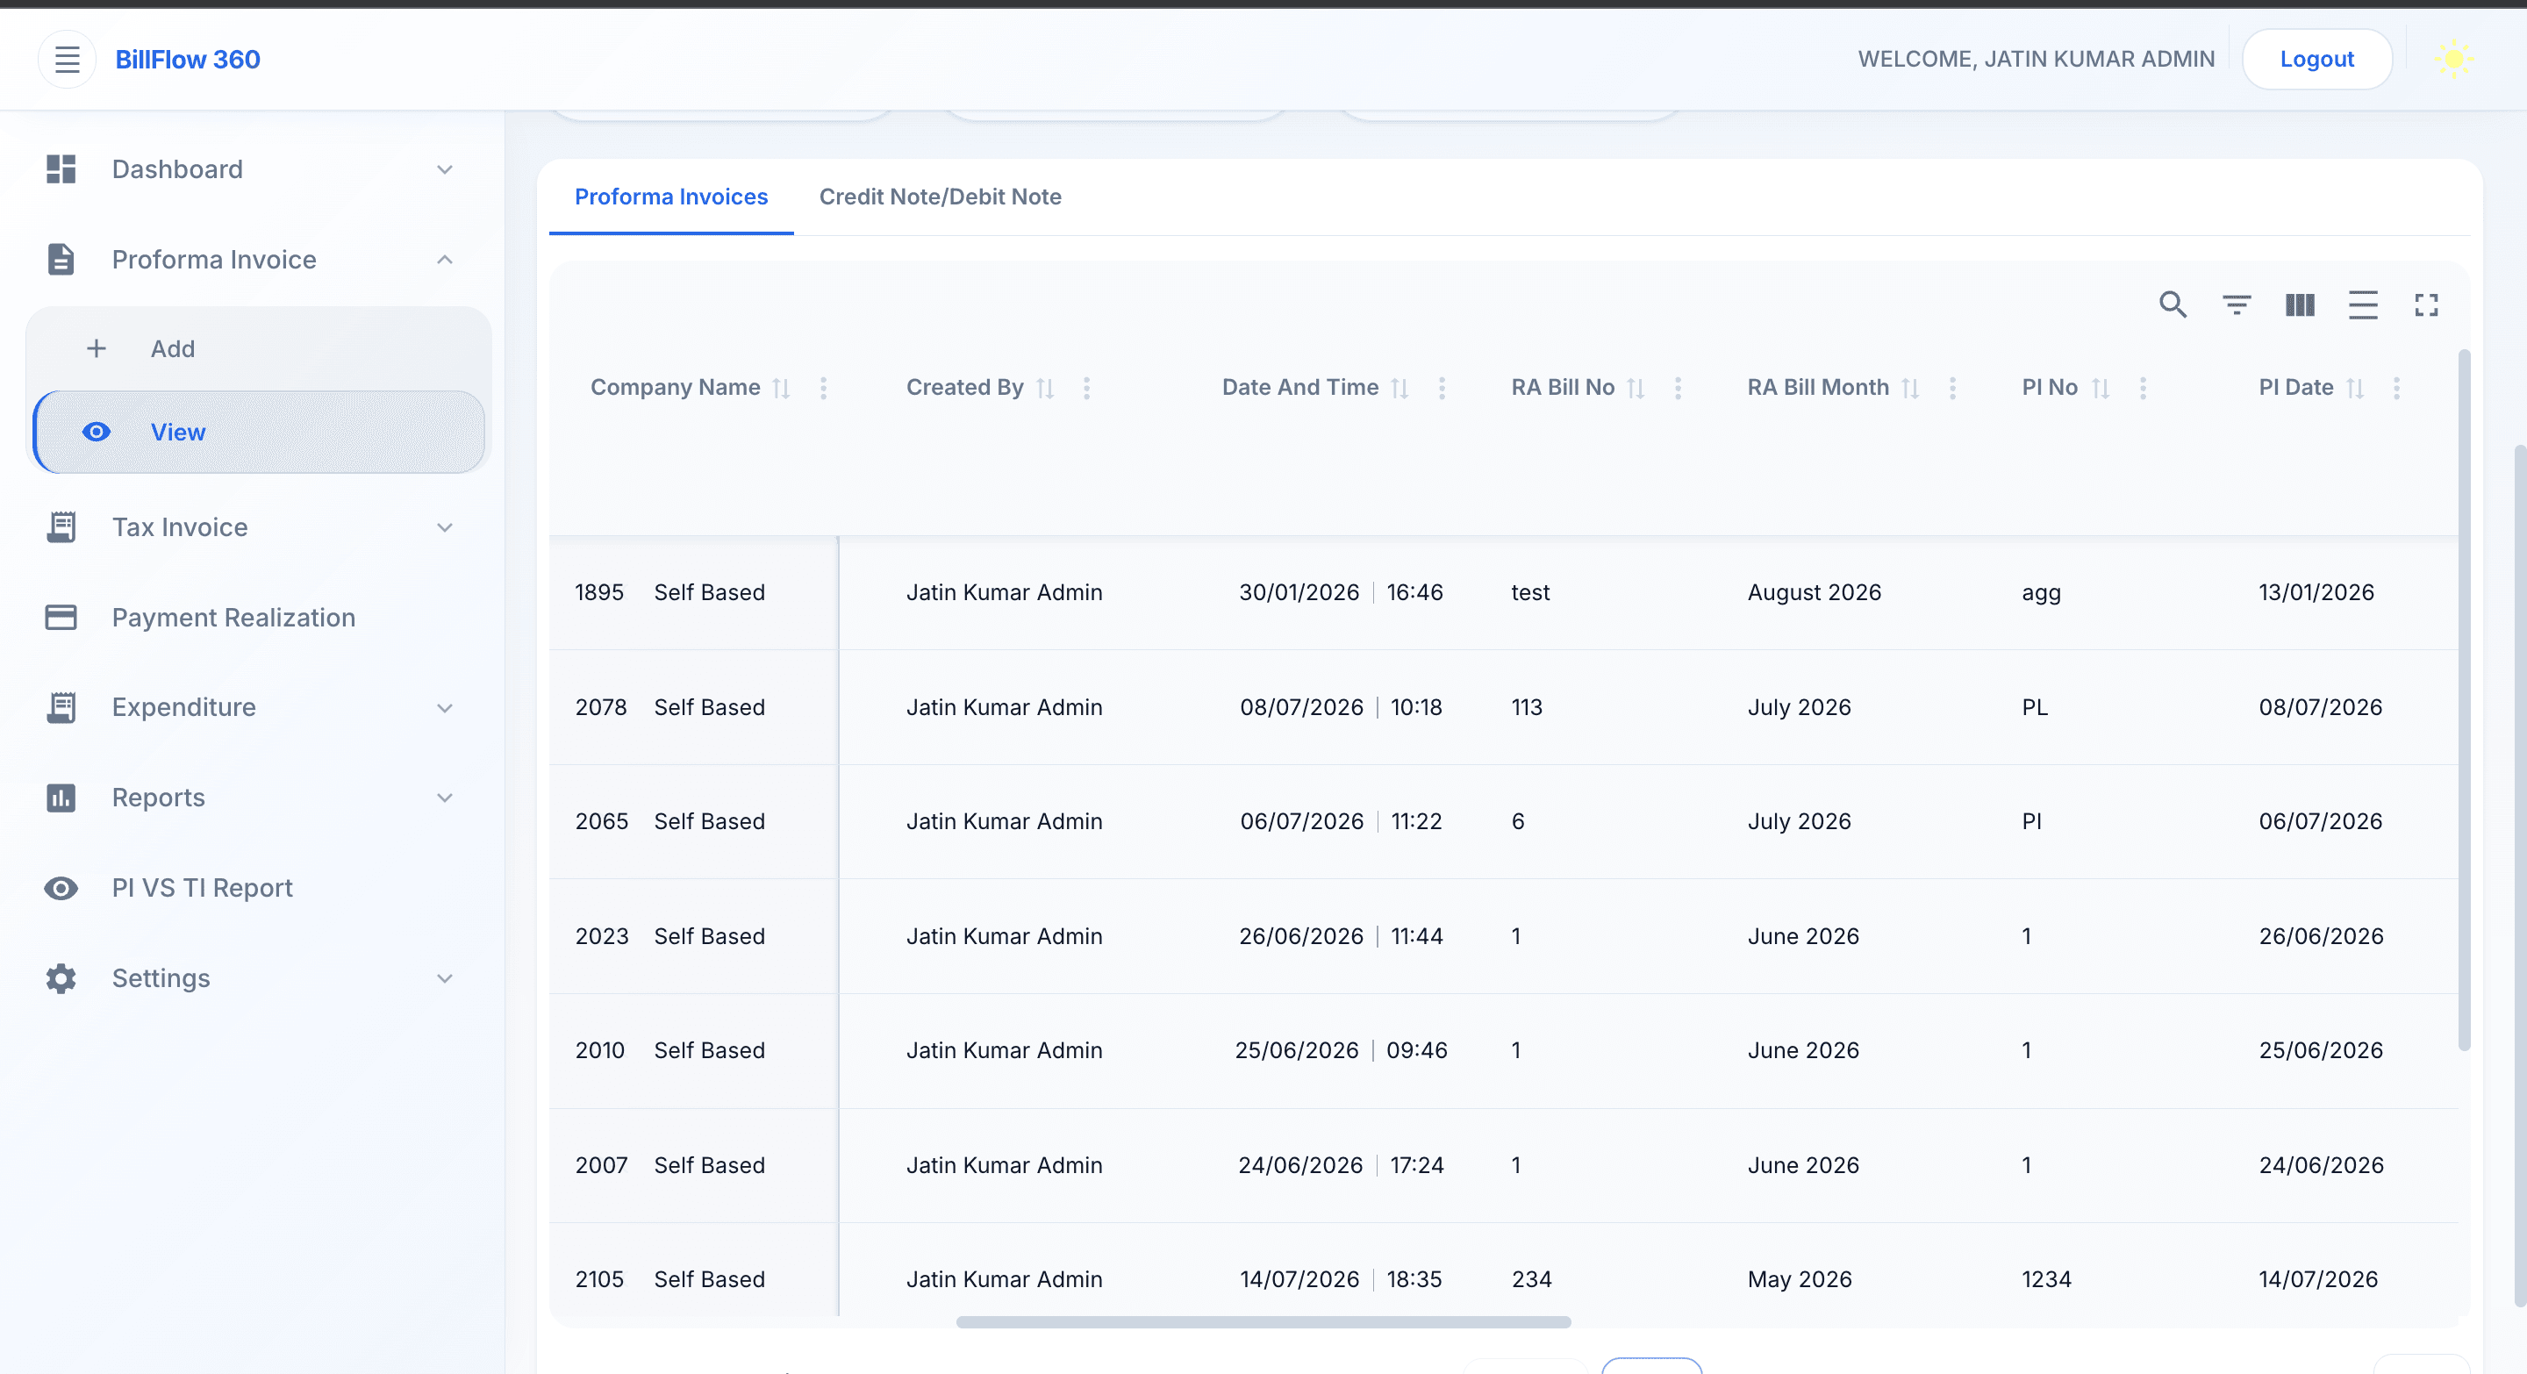
Task: Click the Proforma Invoice document icon
Action: tap(61, 259)
